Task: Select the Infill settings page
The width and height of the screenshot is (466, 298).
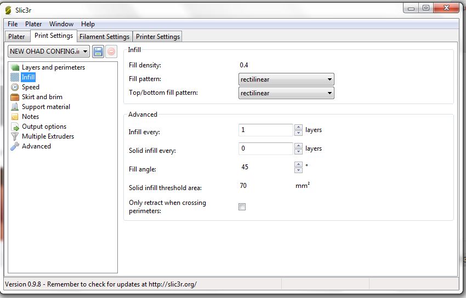Action: point(28,77)
